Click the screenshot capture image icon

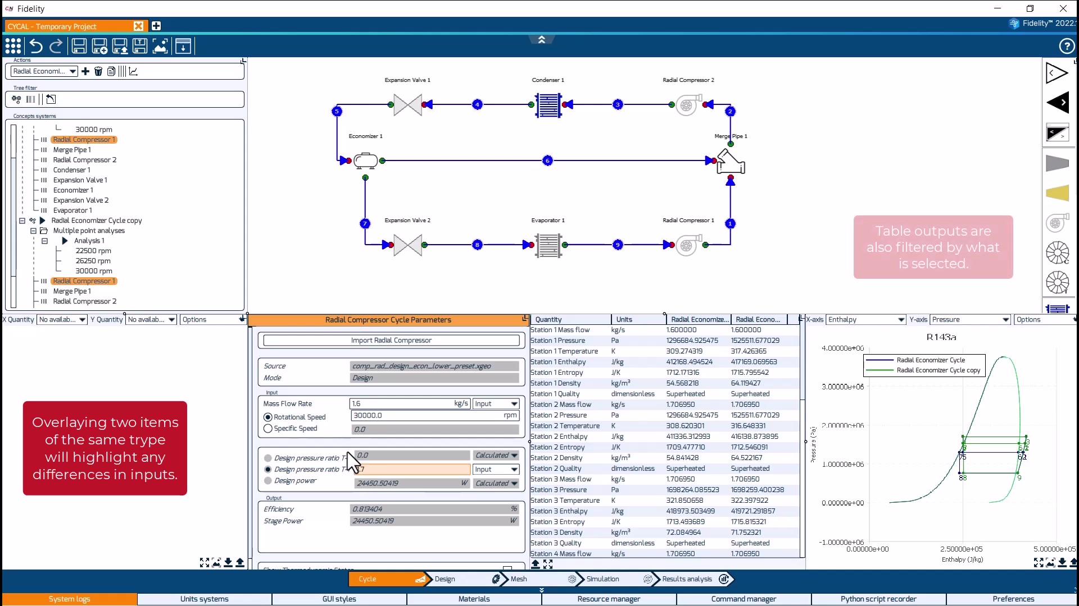[x=160, y=47]
